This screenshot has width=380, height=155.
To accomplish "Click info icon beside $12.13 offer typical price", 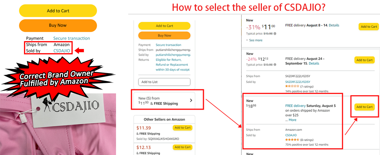I will pos(275,65).
